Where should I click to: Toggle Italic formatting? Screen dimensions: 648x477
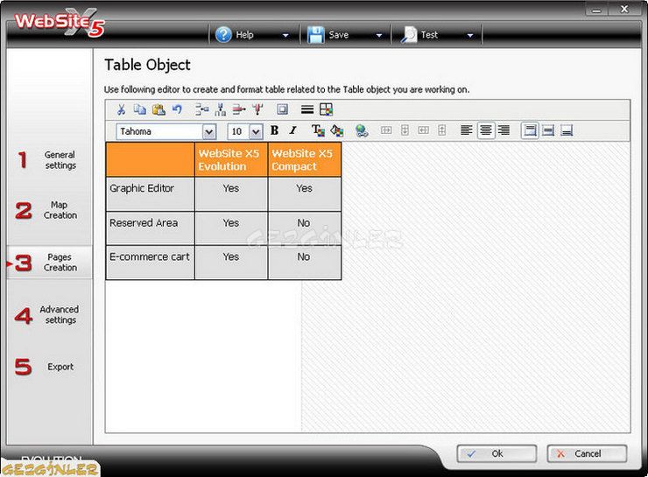293,131
